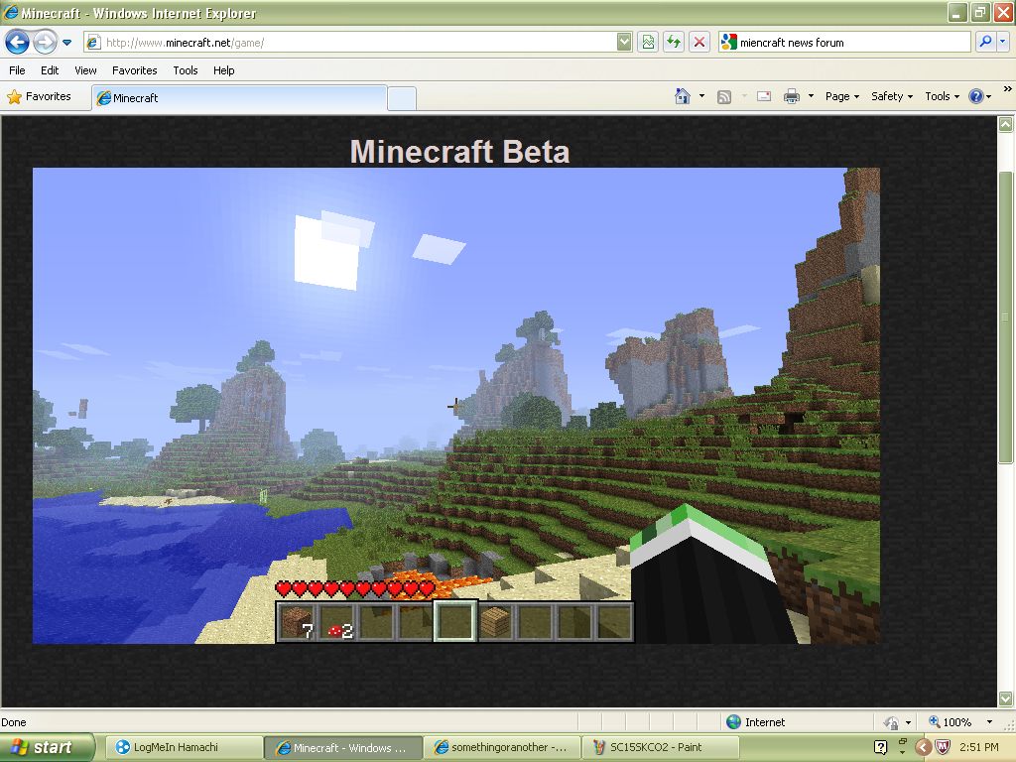Toggle Compatibility View broken-page icon
1016x762 pixels.
648,43
